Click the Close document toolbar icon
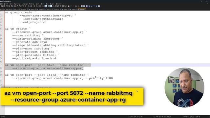 [7, 6]
